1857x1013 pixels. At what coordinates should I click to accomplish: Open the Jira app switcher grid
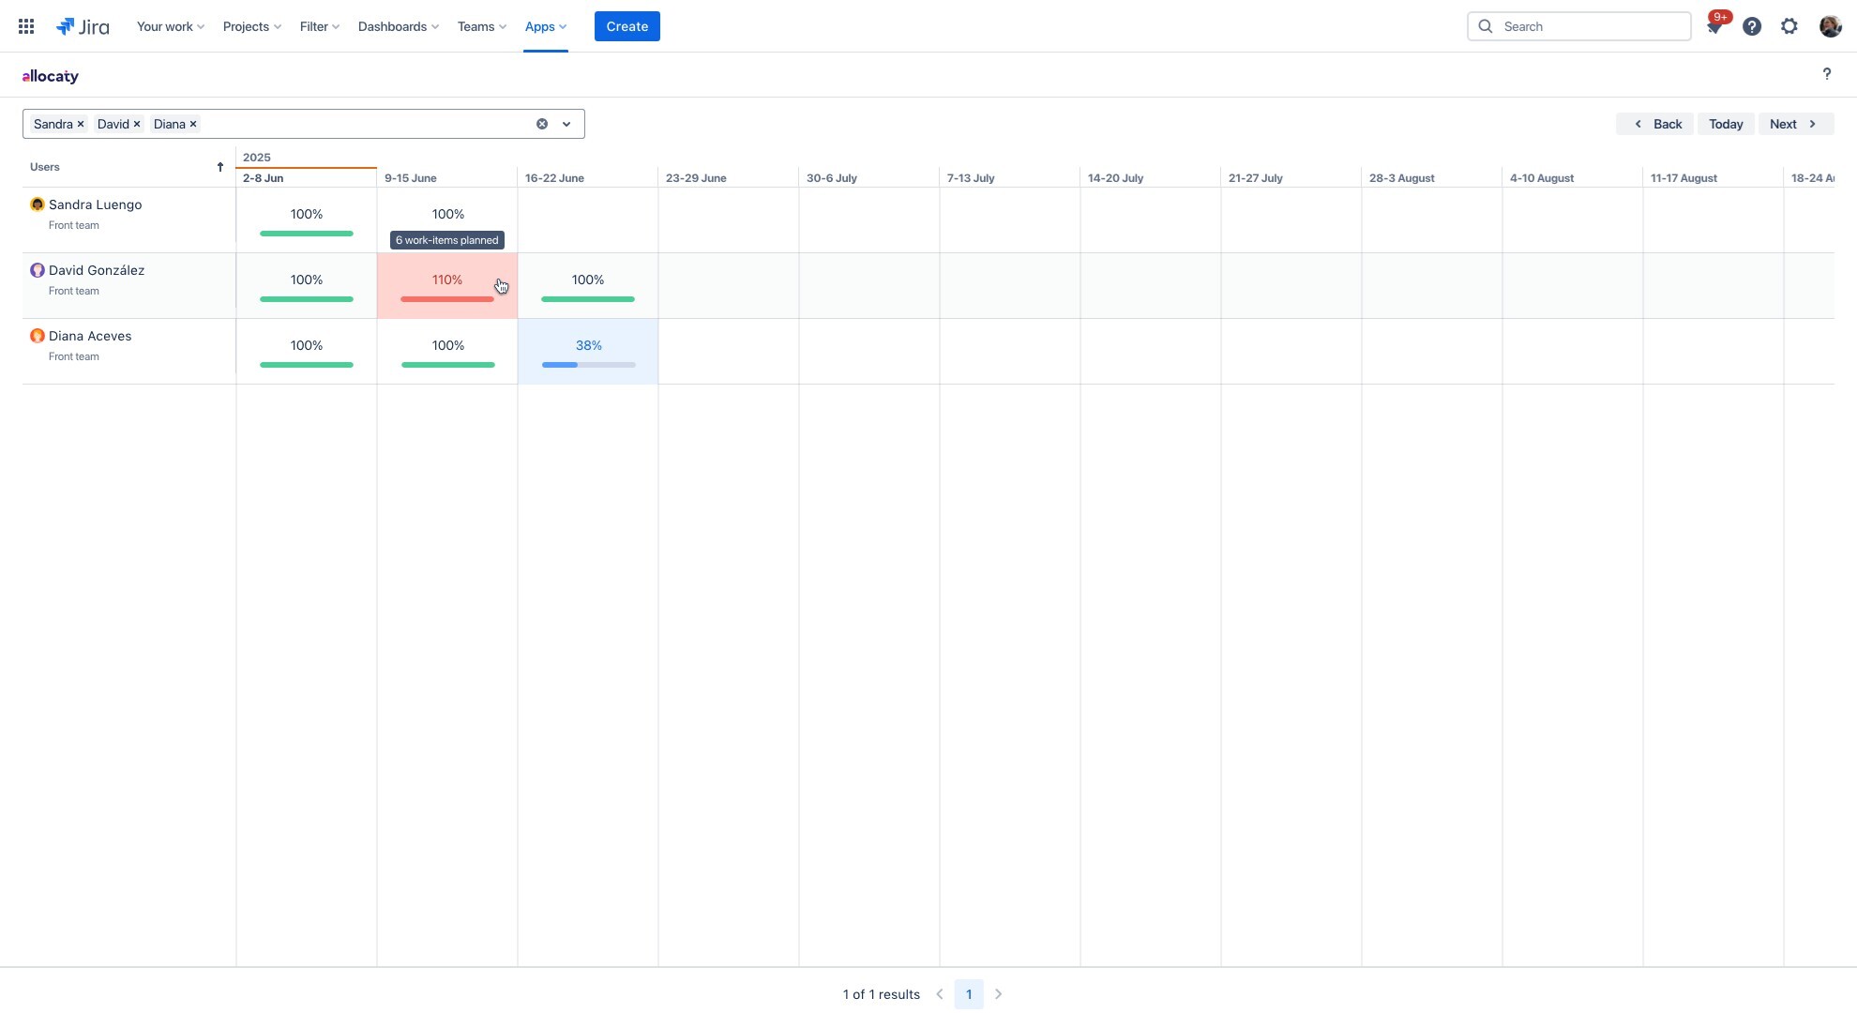tap(25, 25)
